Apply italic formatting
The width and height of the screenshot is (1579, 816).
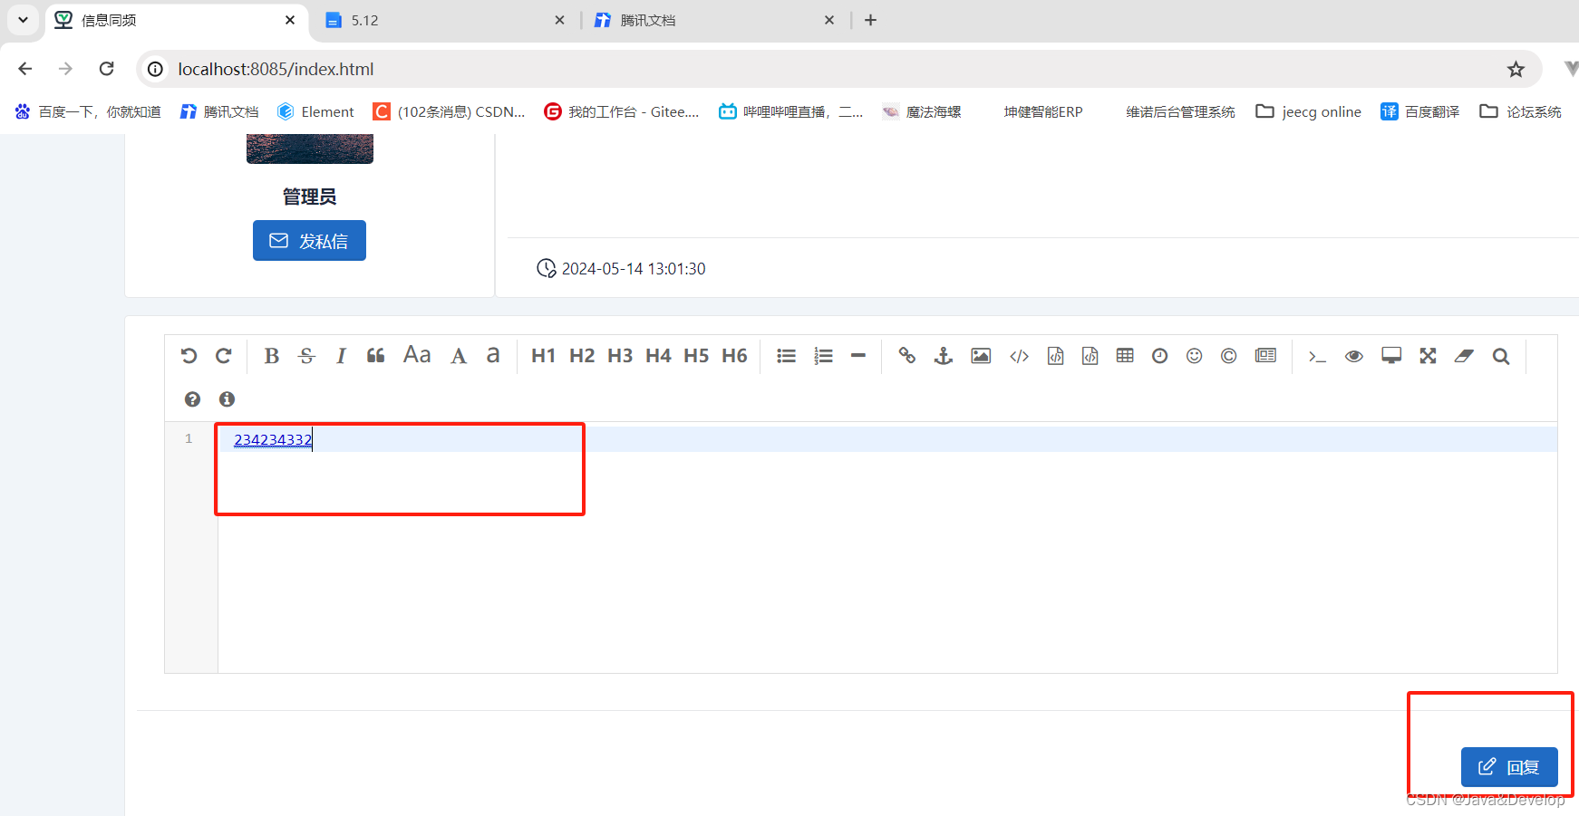(x=341, y=356)
